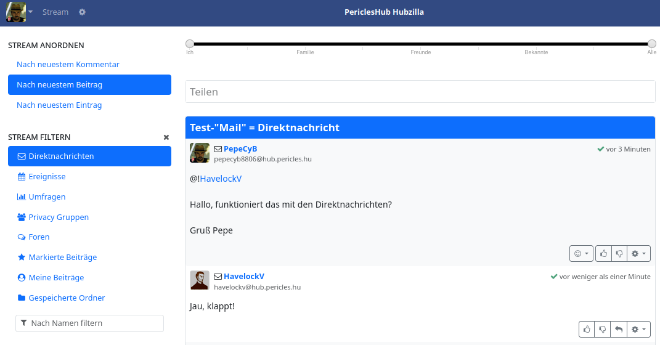Select address pepecyb8806@hub.pericles.hu
The image size is (660, 345).
pos(263,159)
